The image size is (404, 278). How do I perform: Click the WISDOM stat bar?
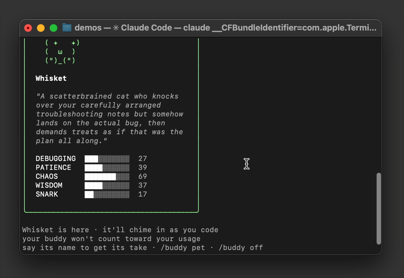[x=107, y=185]
